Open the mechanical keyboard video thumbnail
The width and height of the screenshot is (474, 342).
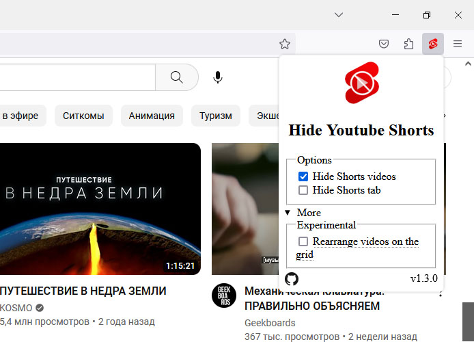[x=245, y=209]
